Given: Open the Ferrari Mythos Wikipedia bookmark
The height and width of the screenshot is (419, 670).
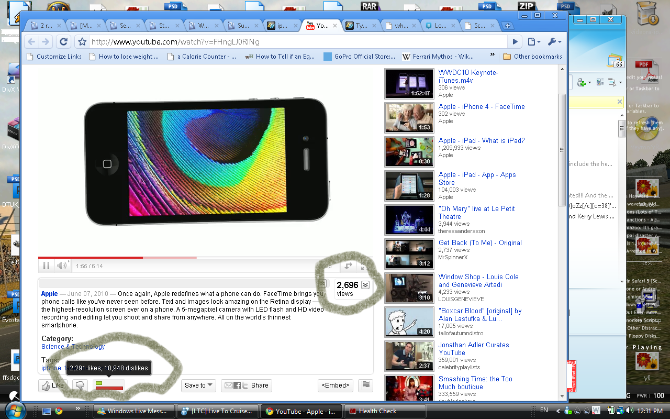Looking at the screenshot, I should [x=438, y=57].
